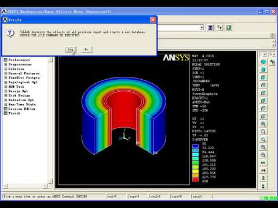Image resolution: width=278 pixels, height=208 pixels.
Task: Click the secn=1 status field
Action: click(202, 196)
